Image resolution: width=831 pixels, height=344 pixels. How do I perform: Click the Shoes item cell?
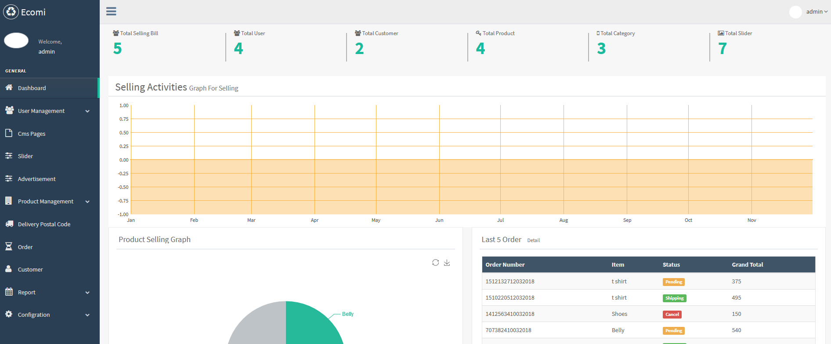point(619,314)
